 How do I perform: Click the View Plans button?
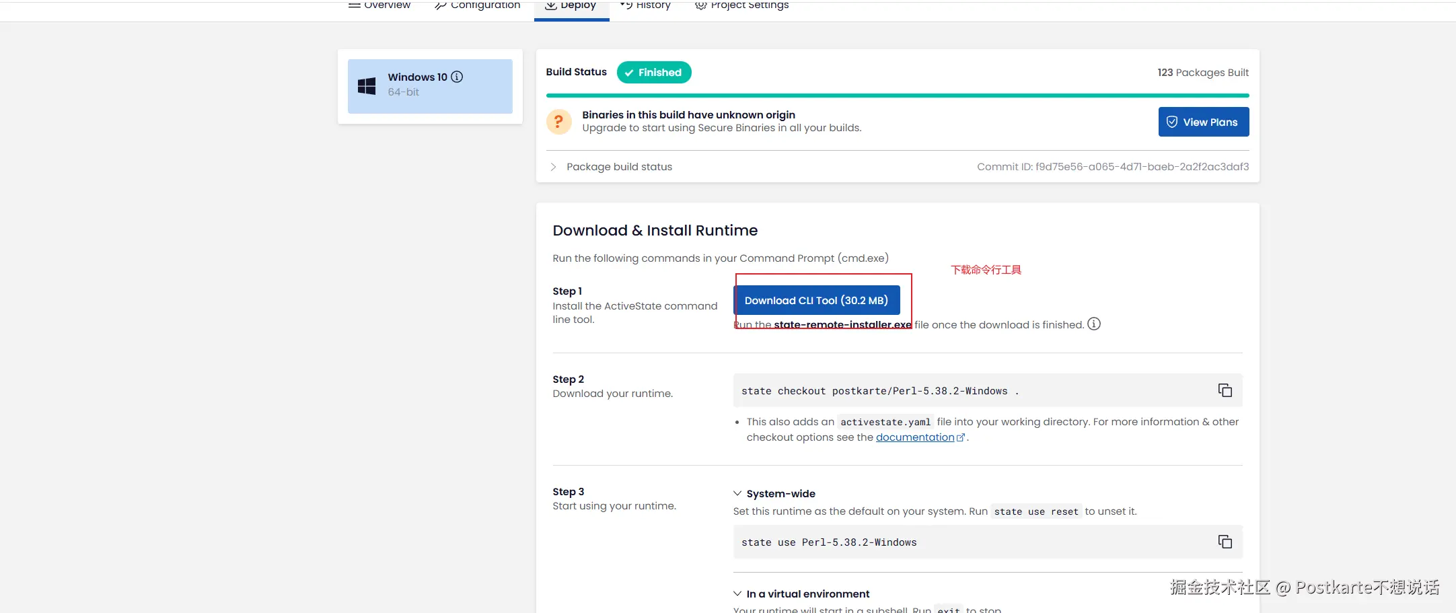coord(1204,122)
